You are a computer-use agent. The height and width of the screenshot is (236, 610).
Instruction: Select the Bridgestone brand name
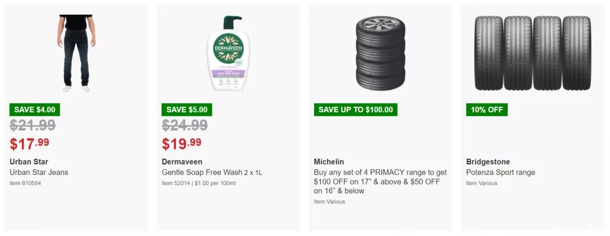pyautogui.click(x=488, y=161)
